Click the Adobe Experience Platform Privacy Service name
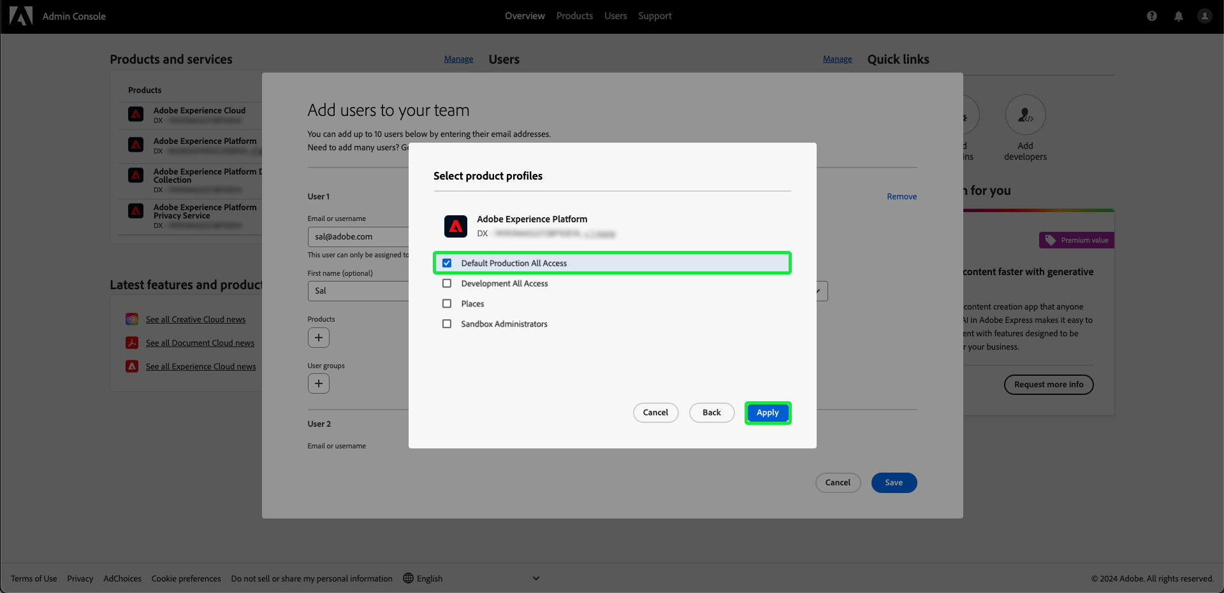The width and height of the screenshot is (1224, 593). click(205, 211)
